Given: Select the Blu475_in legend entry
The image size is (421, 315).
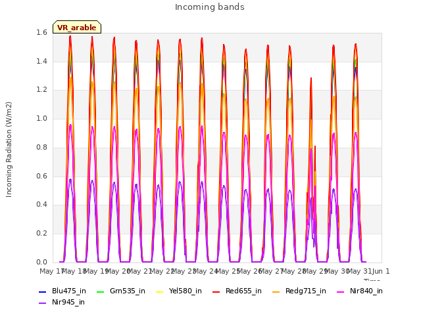Looking at the screenshot, I should 62,291.
